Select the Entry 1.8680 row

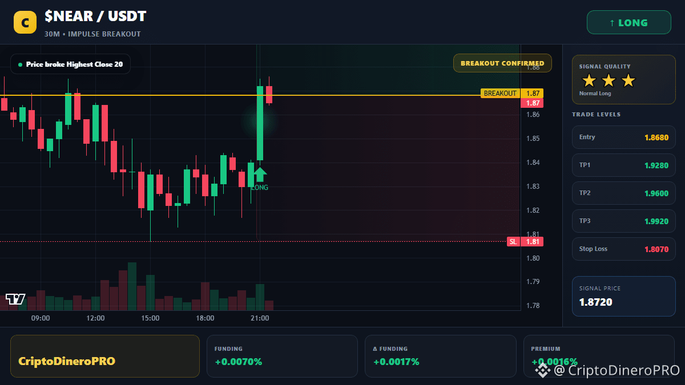click(x=624, y=137)
